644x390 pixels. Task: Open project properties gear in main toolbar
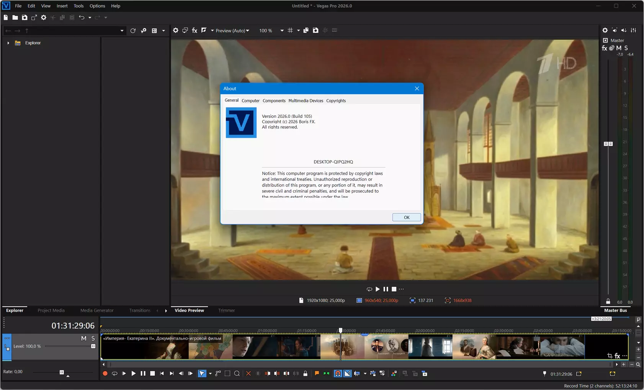(44, 18)
